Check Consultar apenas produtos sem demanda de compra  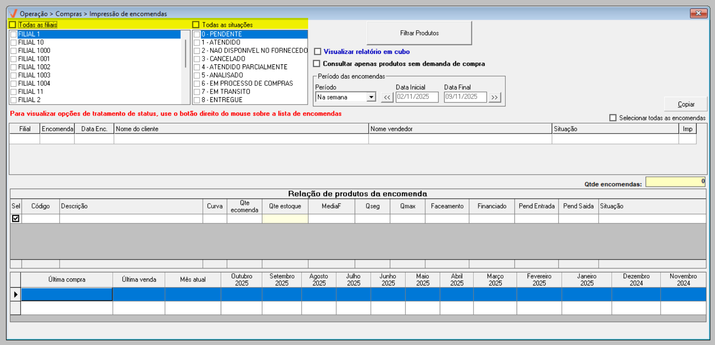pos(316,64)
